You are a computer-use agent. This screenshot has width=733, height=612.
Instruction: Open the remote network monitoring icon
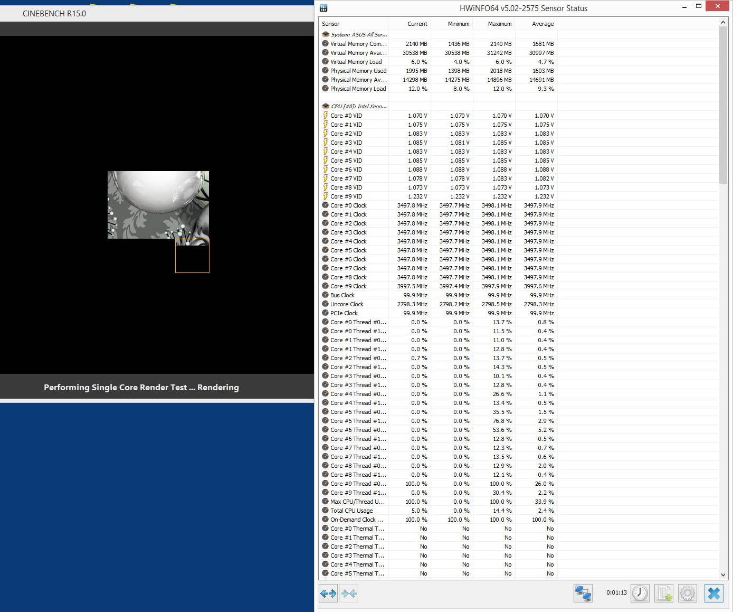tap(583, 594)
